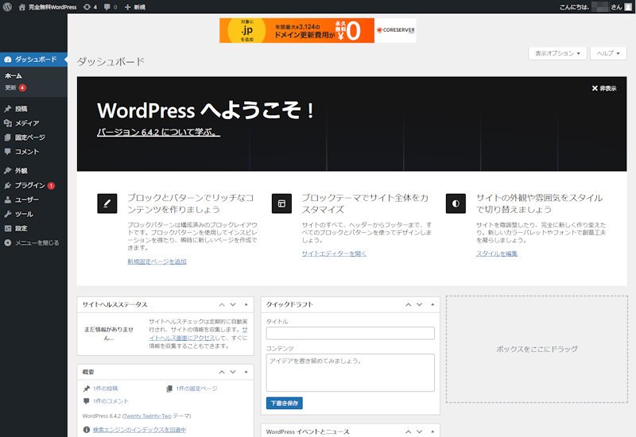Expand the 表示オプション dropdown

tap(557, 53)
